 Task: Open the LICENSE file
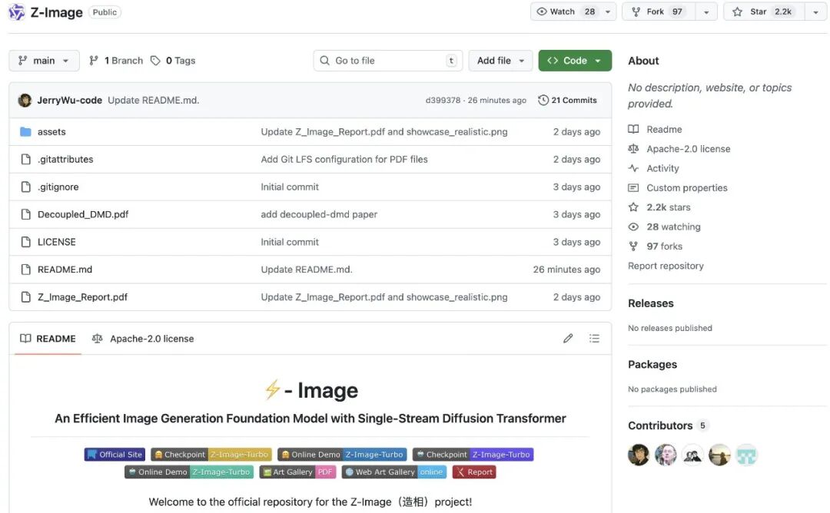click(57, 242)
